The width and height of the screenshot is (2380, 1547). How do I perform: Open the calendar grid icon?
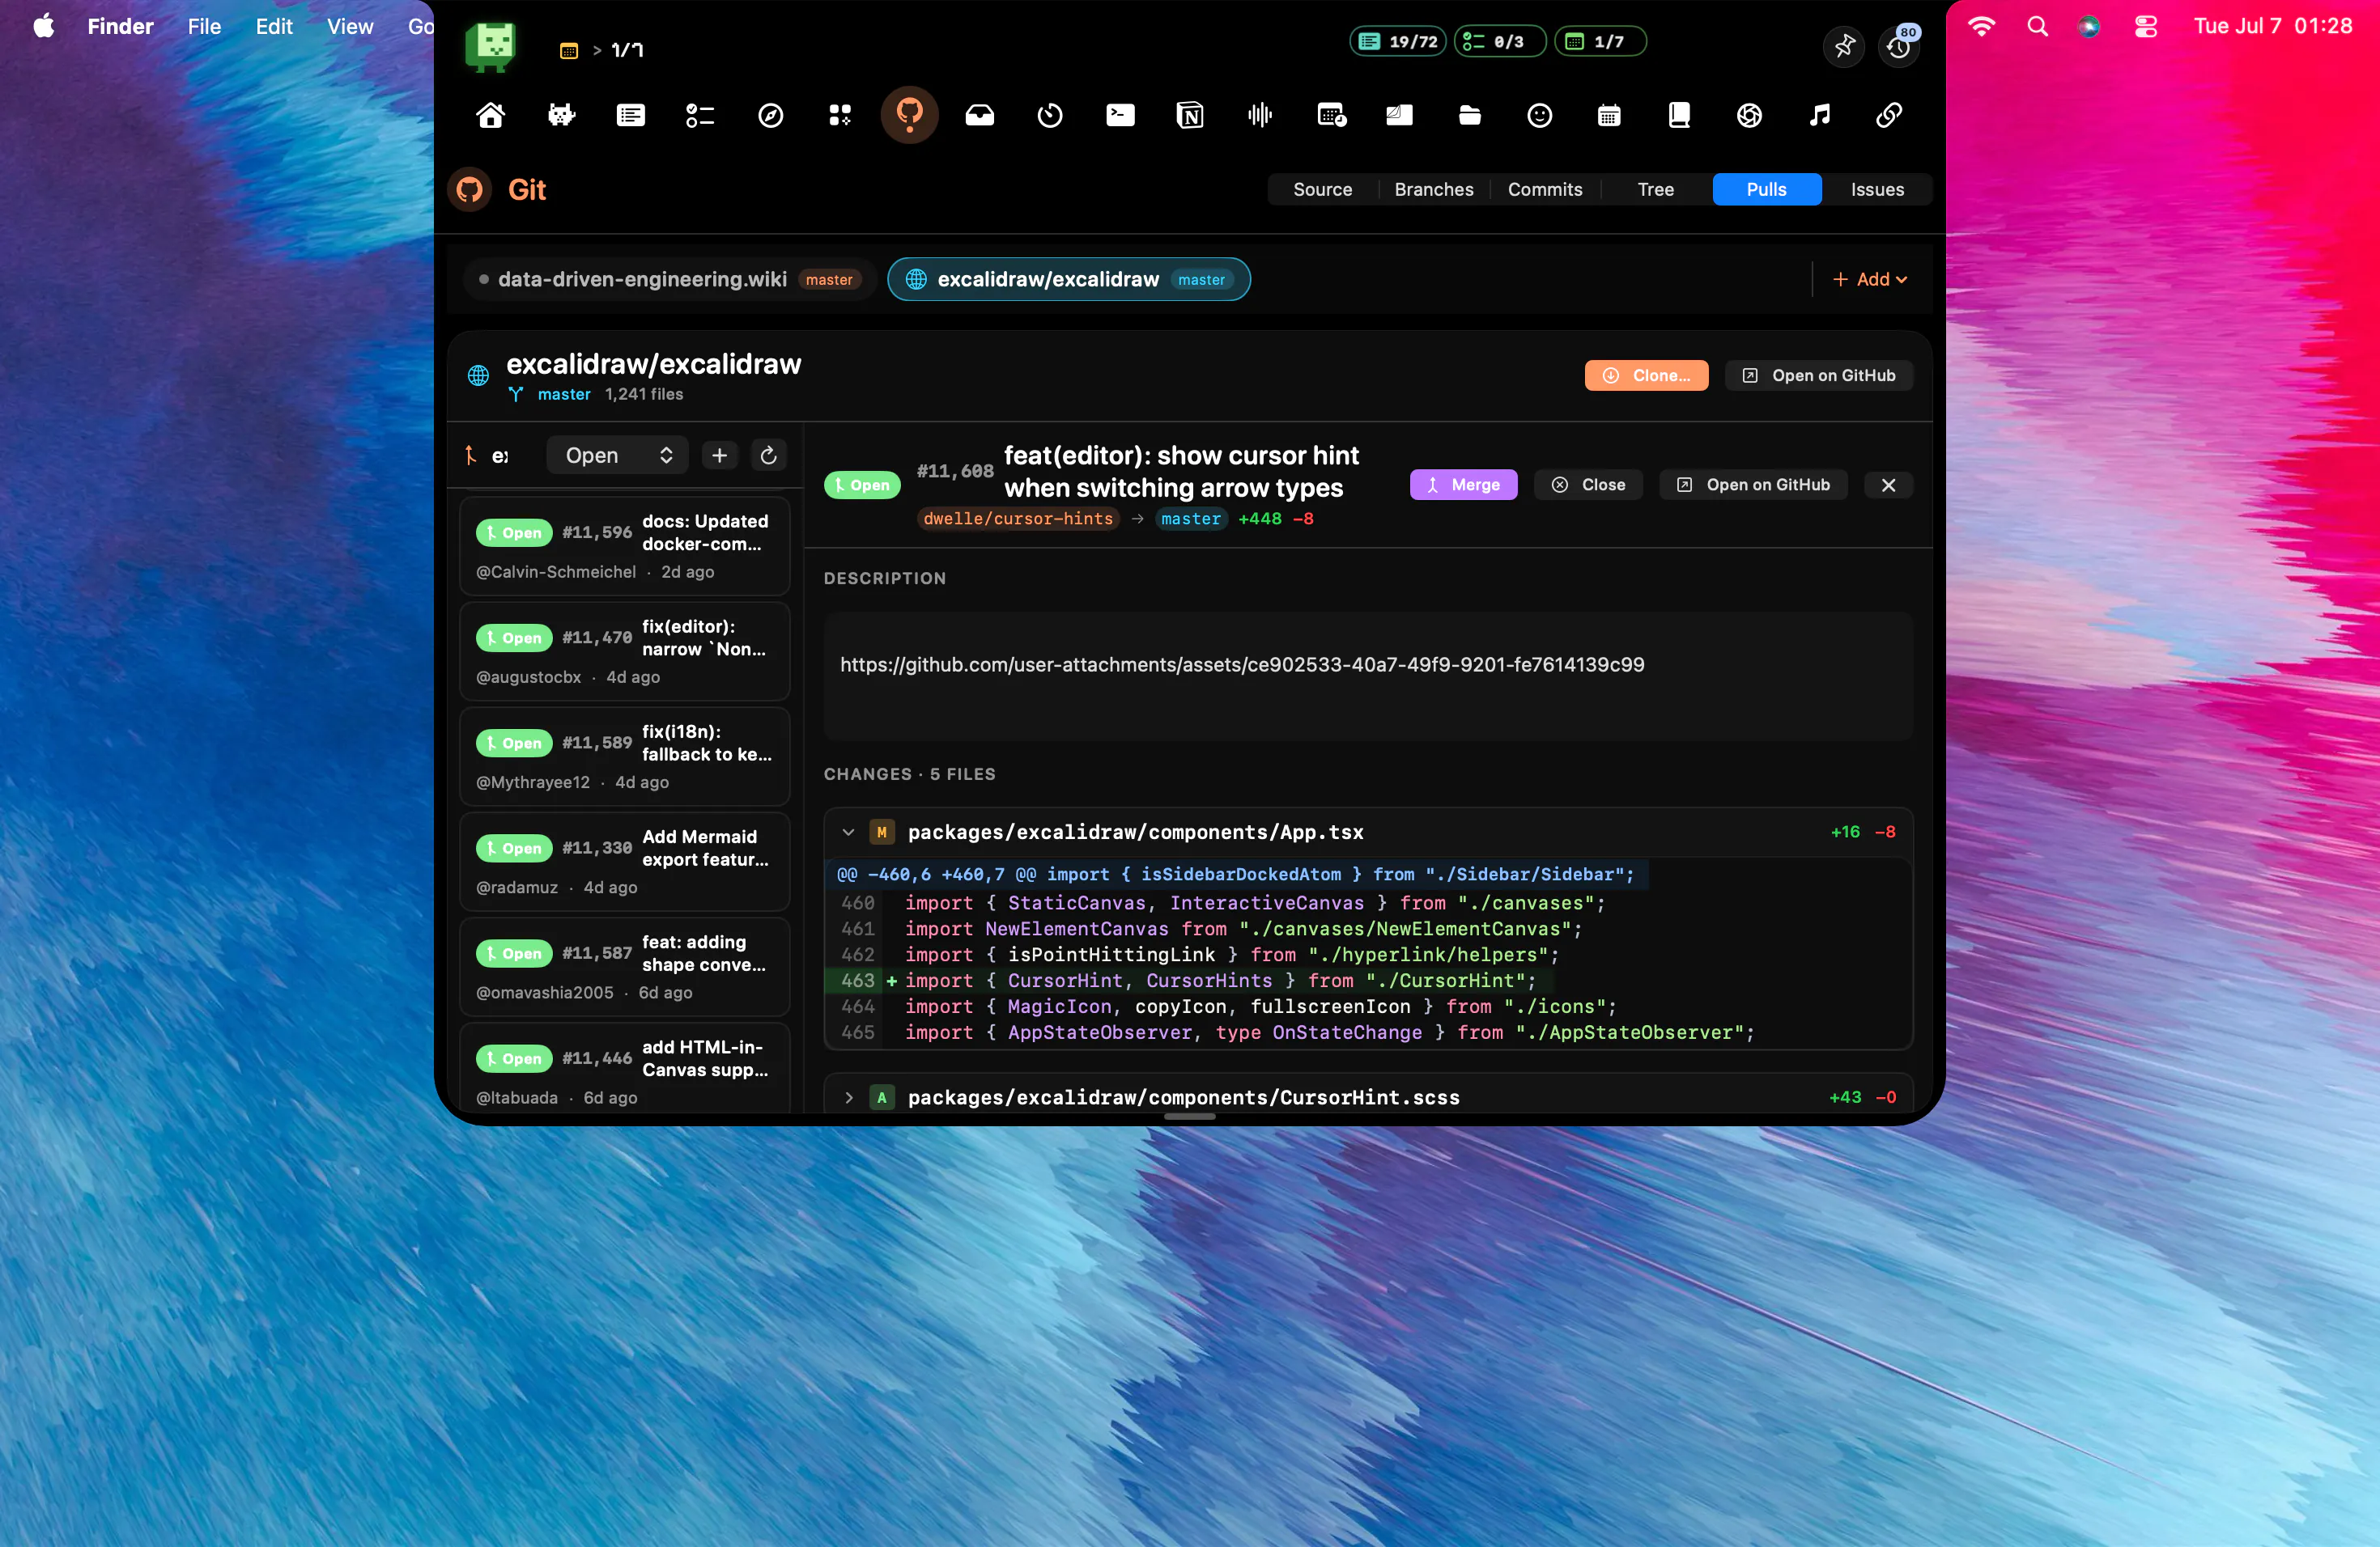coord(1609,115)
